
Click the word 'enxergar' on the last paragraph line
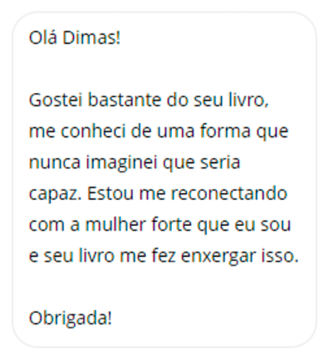(x=218, y=257)
